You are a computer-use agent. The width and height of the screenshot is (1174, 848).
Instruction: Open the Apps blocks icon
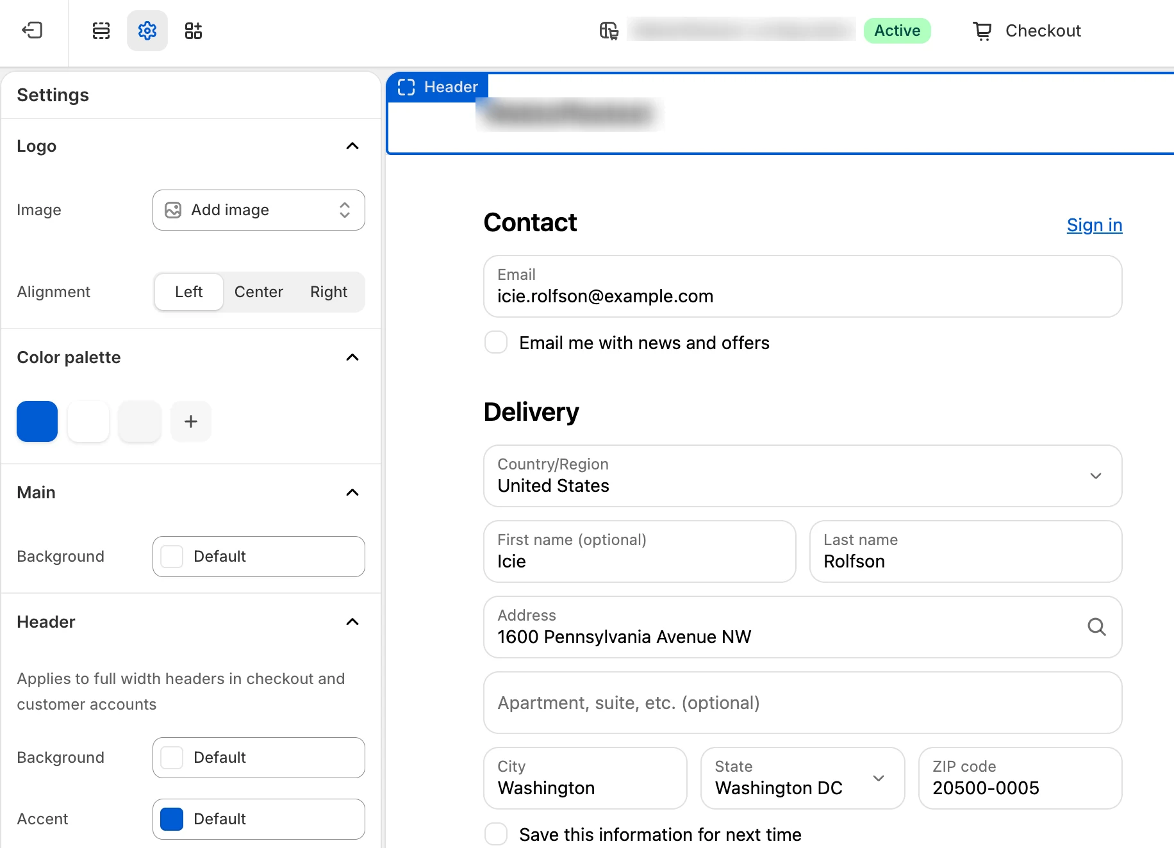point(194,30)
